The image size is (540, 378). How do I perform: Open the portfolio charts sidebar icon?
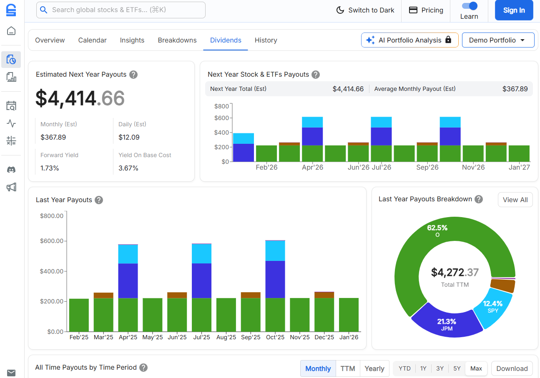(x=11, y=77)
